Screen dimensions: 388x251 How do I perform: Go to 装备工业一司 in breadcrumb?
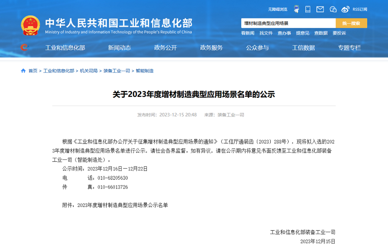116,71
